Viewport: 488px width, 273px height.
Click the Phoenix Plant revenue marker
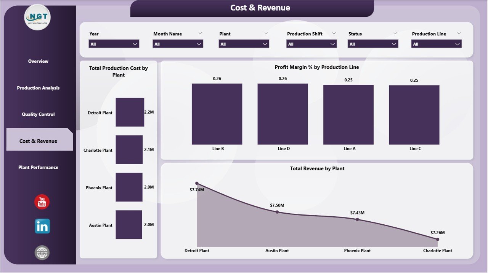click(357, 219)
